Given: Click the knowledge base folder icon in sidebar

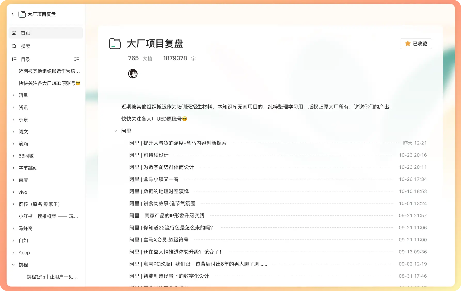Looking at the screenshot, I should pos(22,14).
